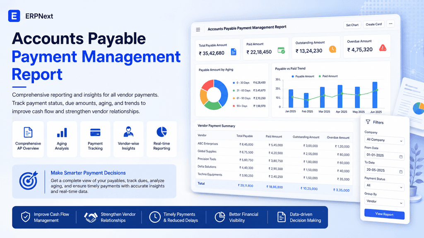Click the document icon for Data-driven Decision Making

tap(281, 217)
